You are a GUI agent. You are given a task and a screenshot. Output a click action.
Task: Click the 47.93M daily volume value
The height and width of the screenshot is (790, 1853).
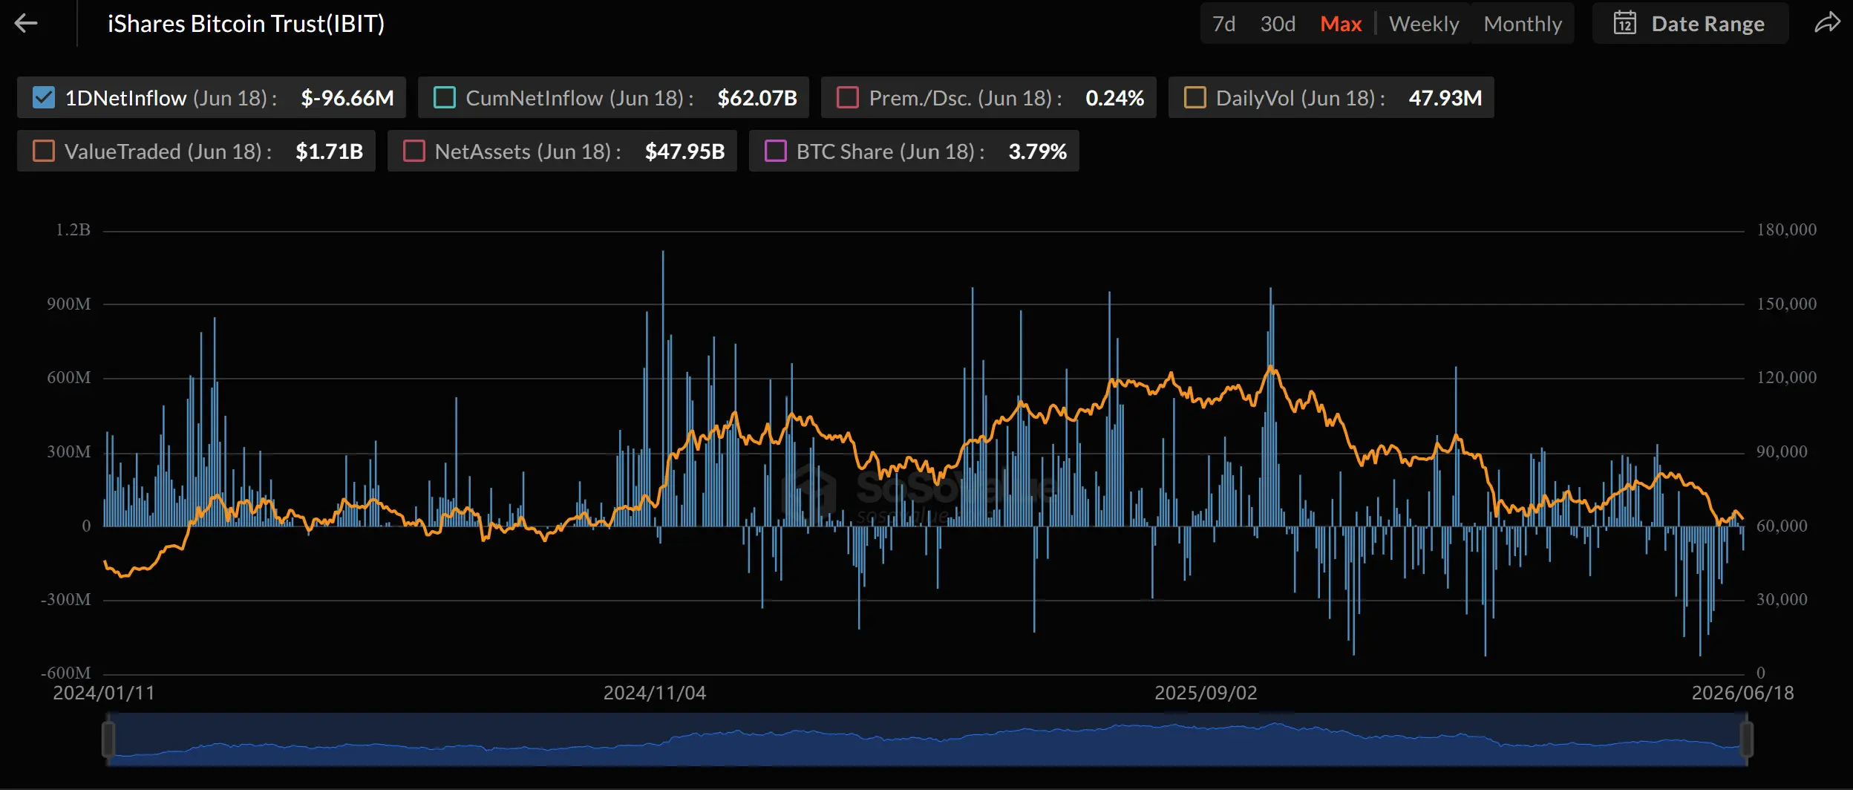pyautogui.click(x=1445, y=97)
